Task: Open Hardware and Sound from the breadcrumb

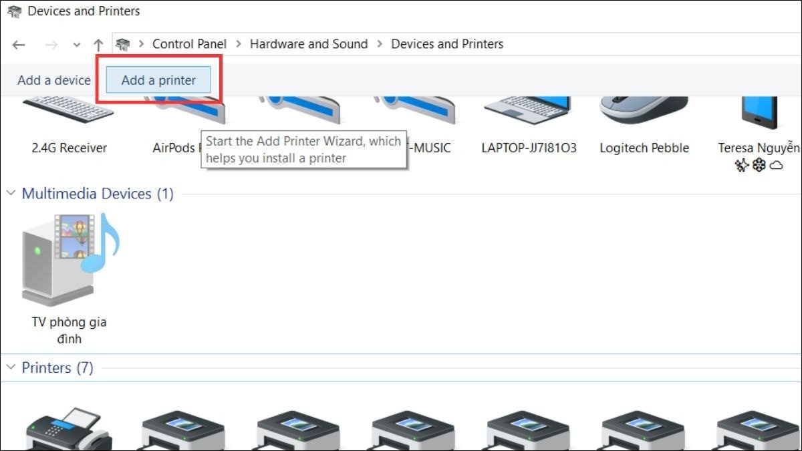Action: (x=309, y=43)
